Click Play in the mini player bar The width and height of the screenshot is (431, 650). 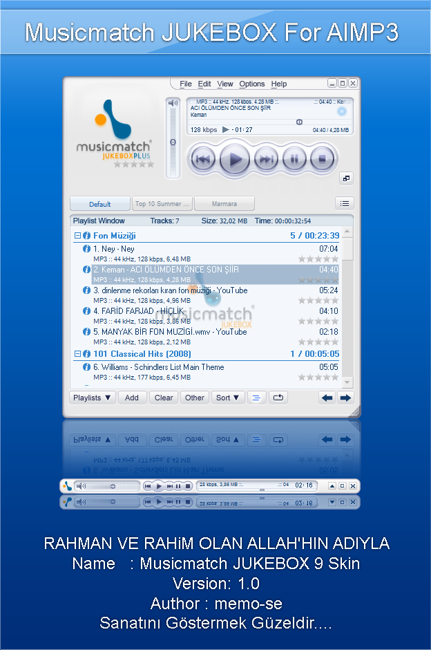[x=159, y=486]
